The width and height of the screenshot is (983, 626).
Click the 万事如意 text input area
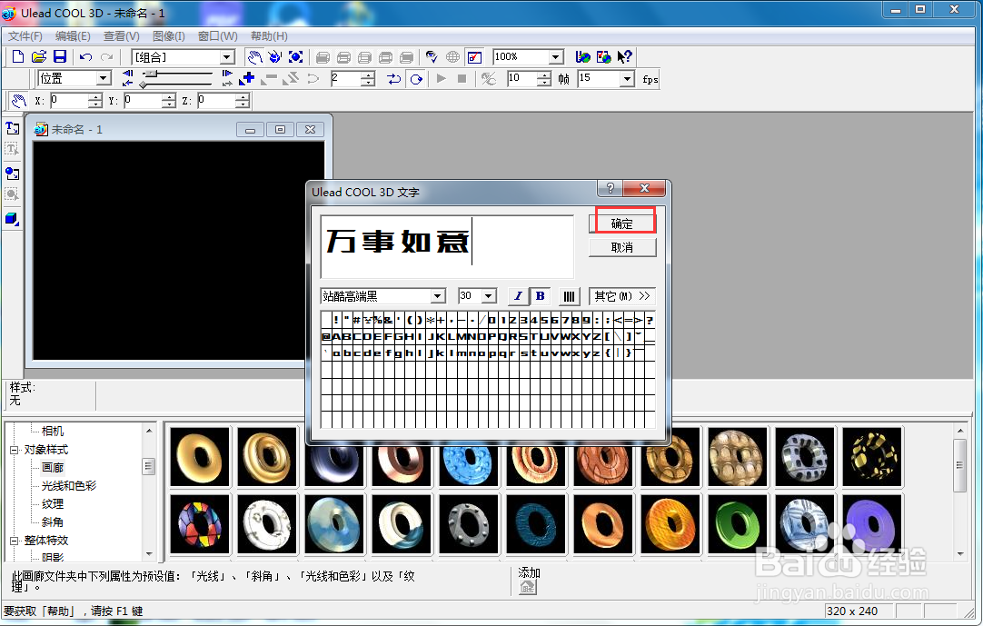[447, 246]
